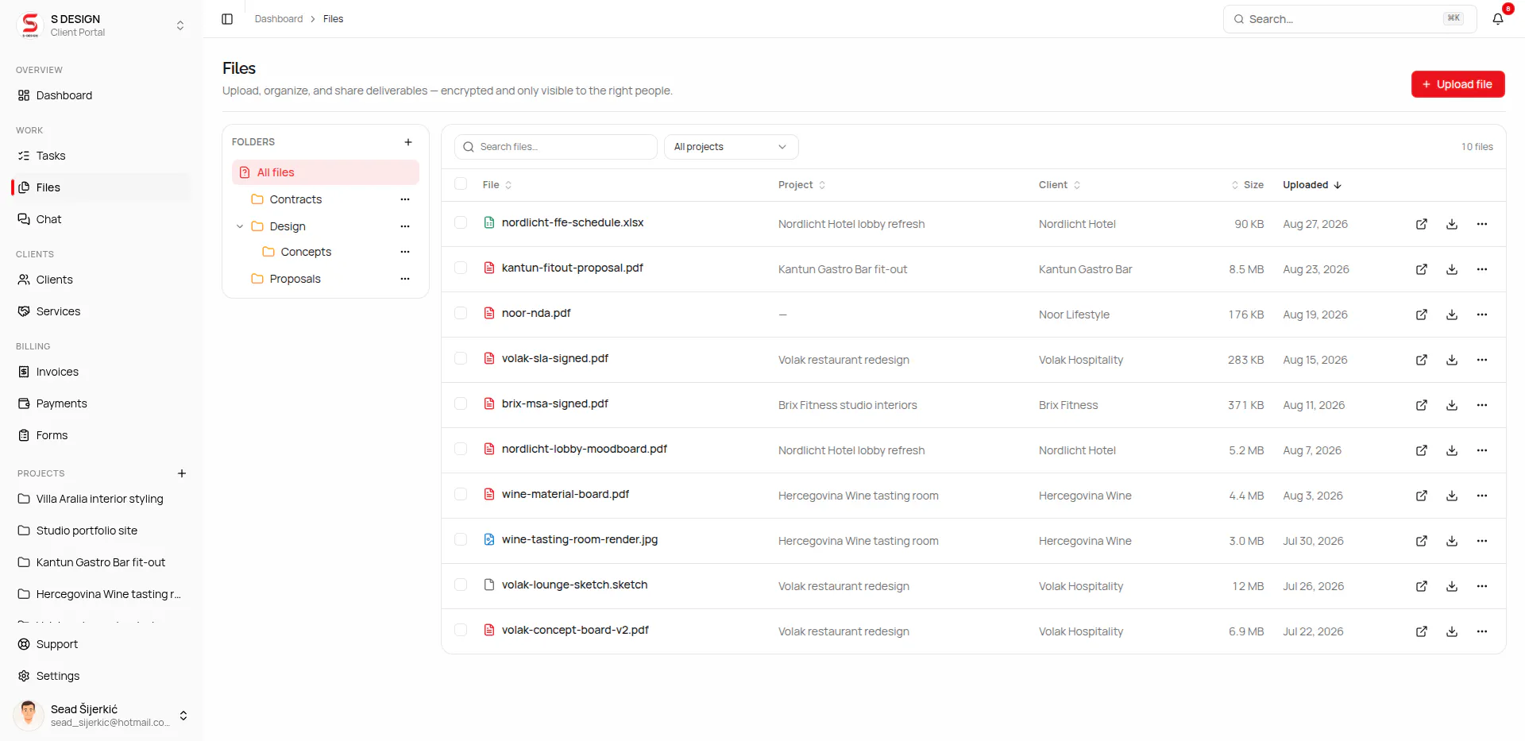Screen dimensions: 1525x741
Task: Open the notifications bell
Action: click(x=1498, y=19)
